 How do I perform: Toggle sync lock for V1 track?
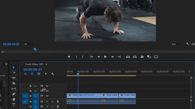point(42,96)
